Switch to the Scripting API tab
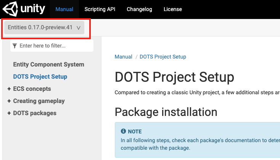The height and width of the screenshot is (160, 280). coord(100,9)
